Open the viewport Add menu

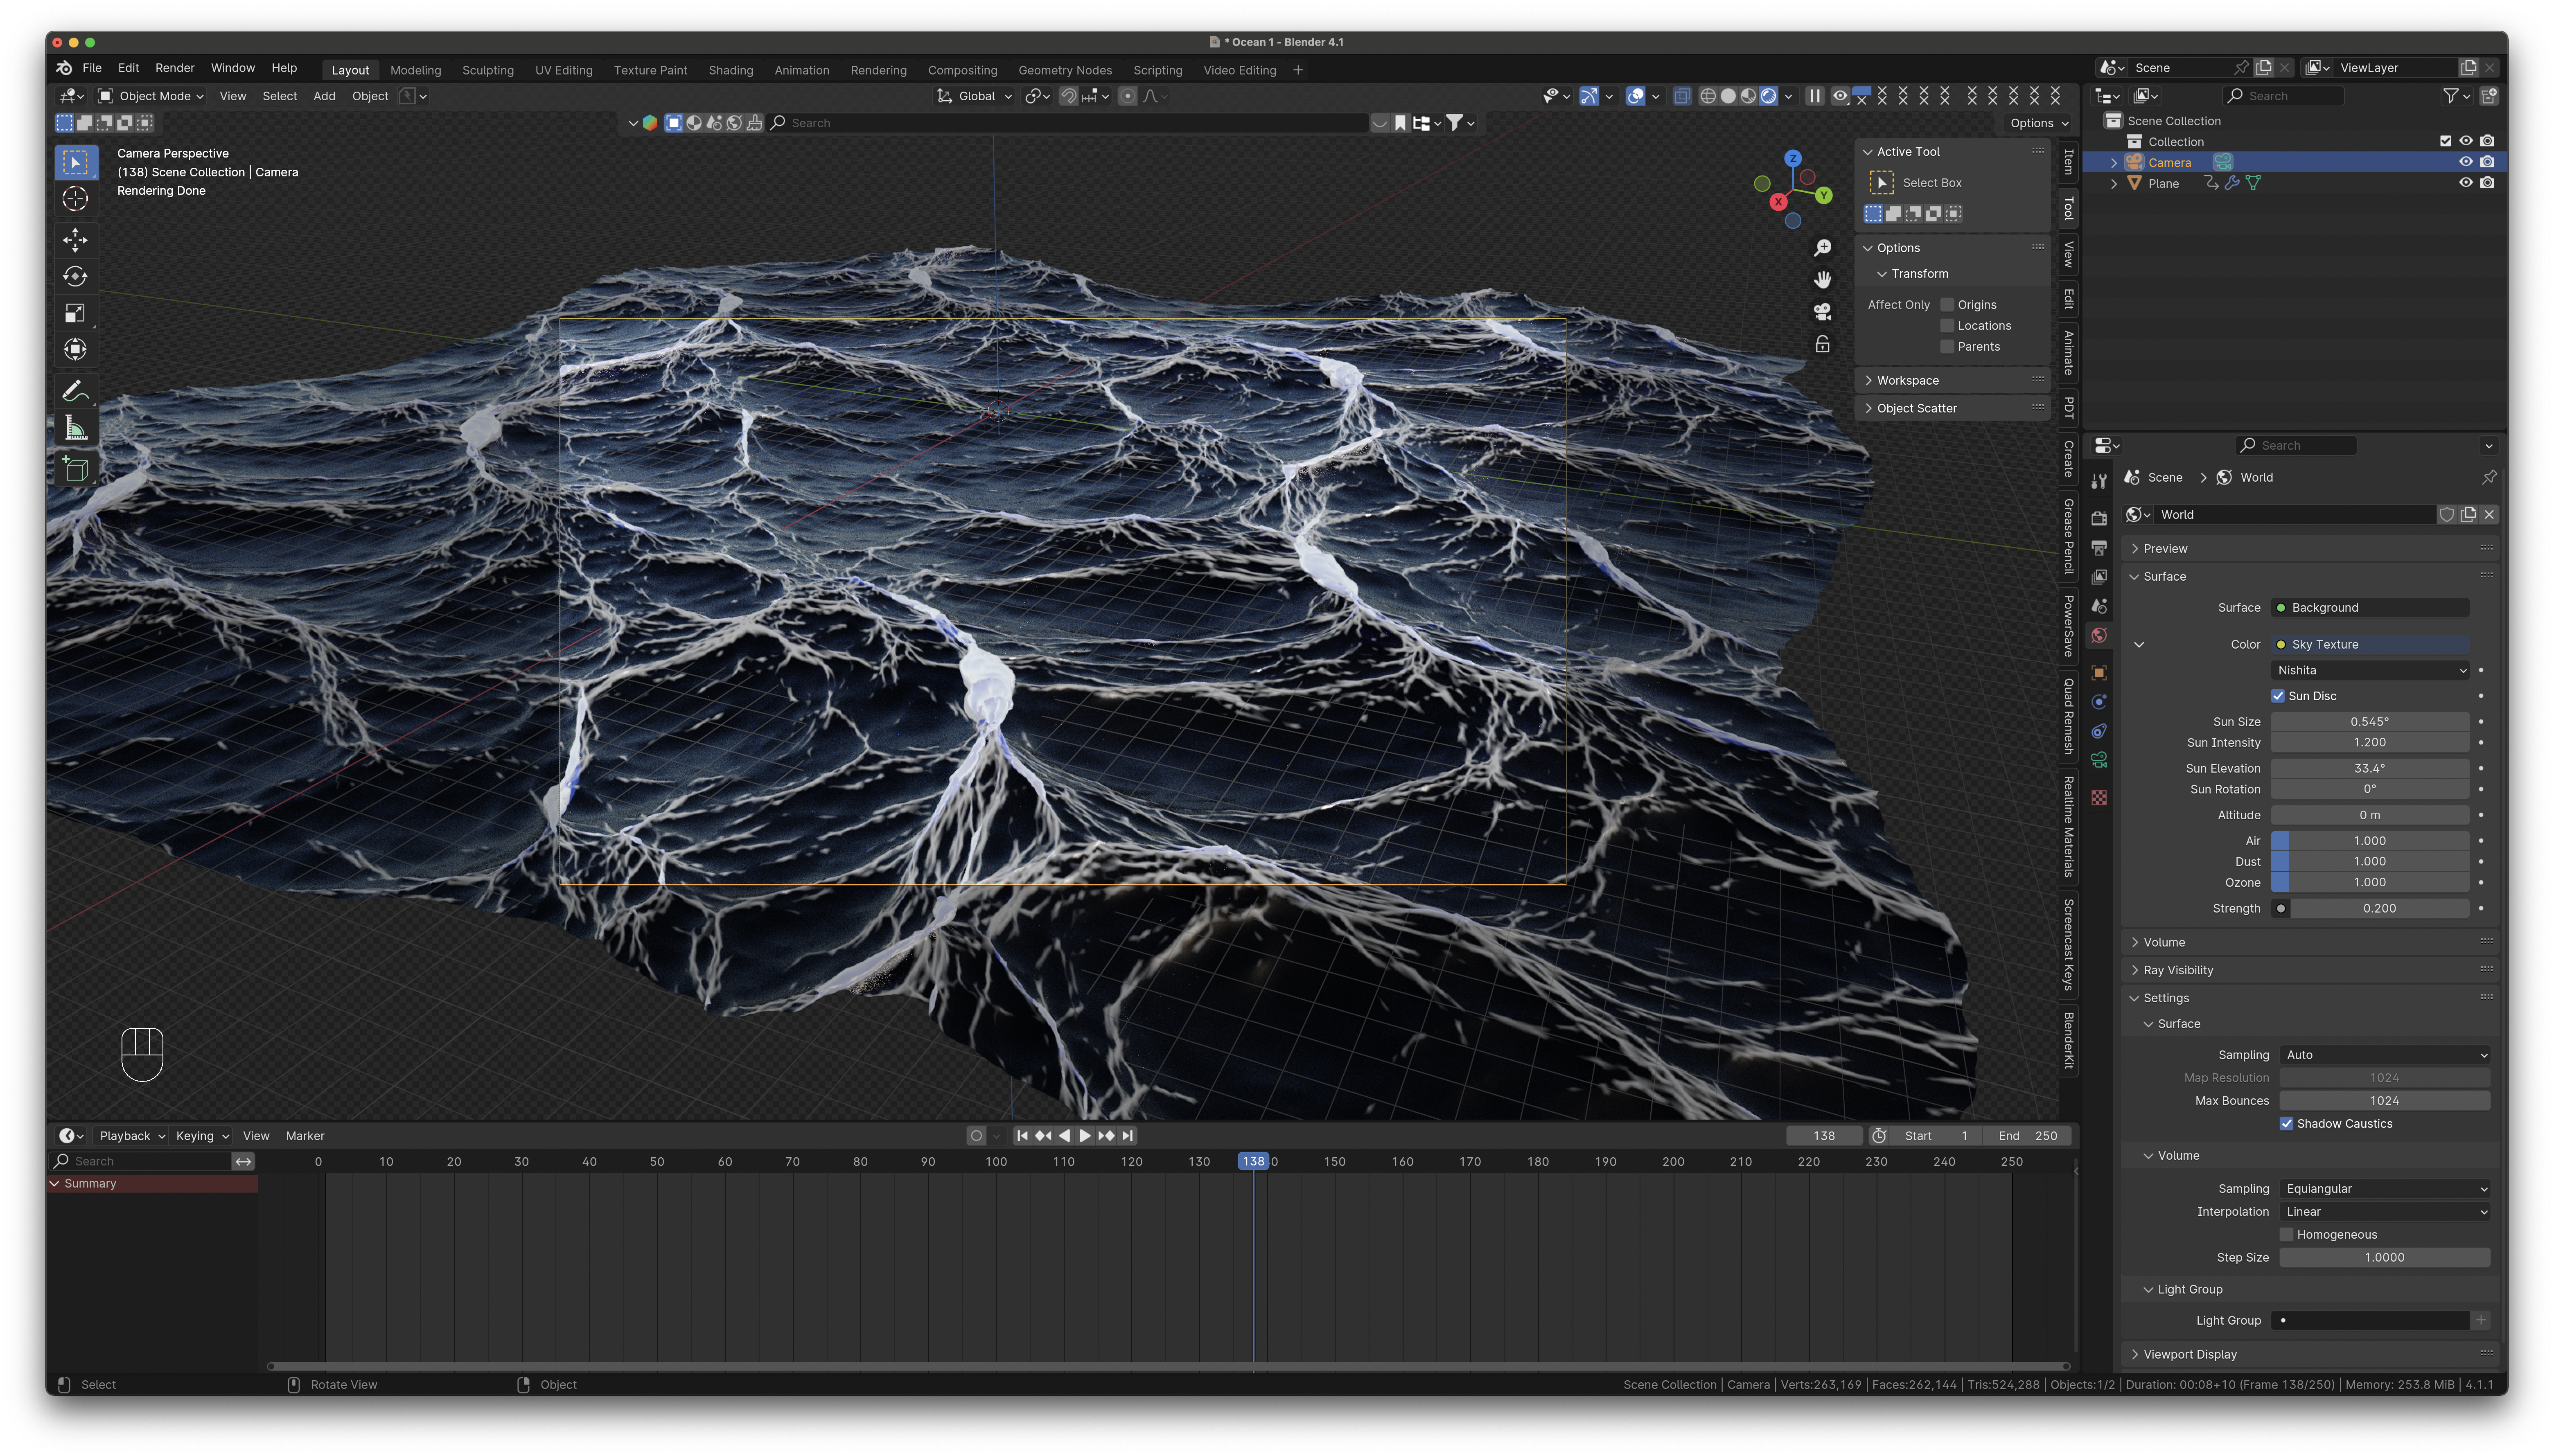click(x=324, y=96)
